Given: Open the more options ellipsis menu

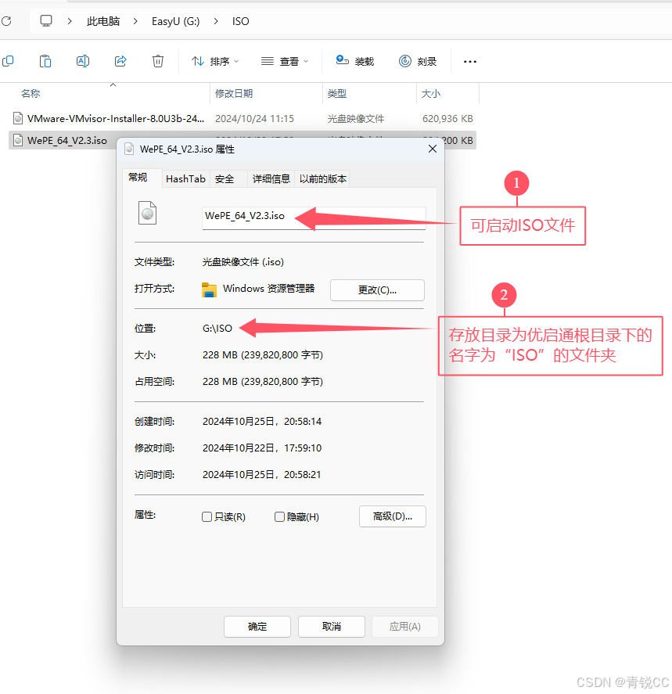Looking at the screenshot, I should click(x=470, y=62).
